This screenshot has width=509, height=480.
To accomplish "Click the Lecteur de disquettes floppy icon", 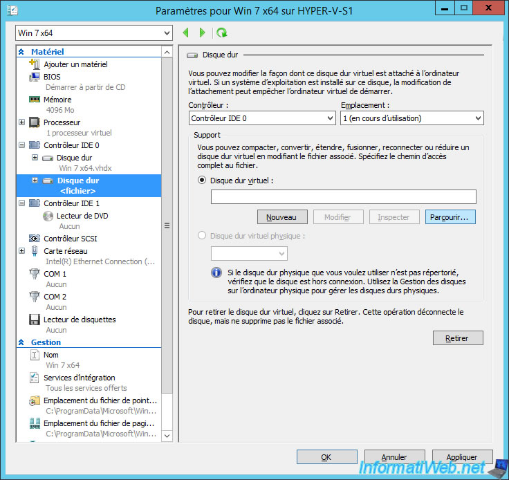I will tap(35, 320).
